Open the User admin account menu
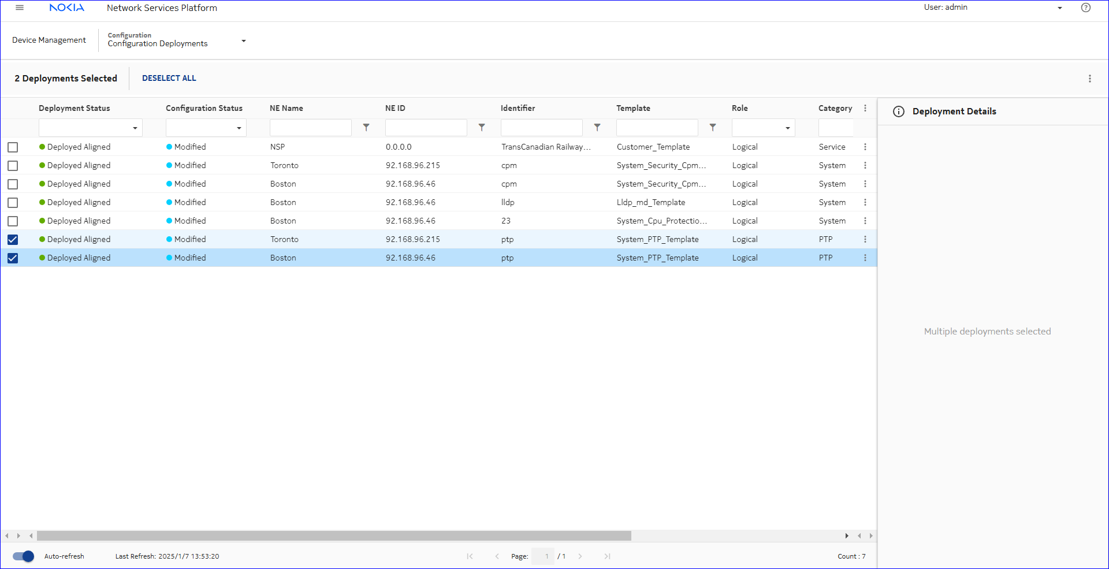1109x569 pixels. [1059, 8]
